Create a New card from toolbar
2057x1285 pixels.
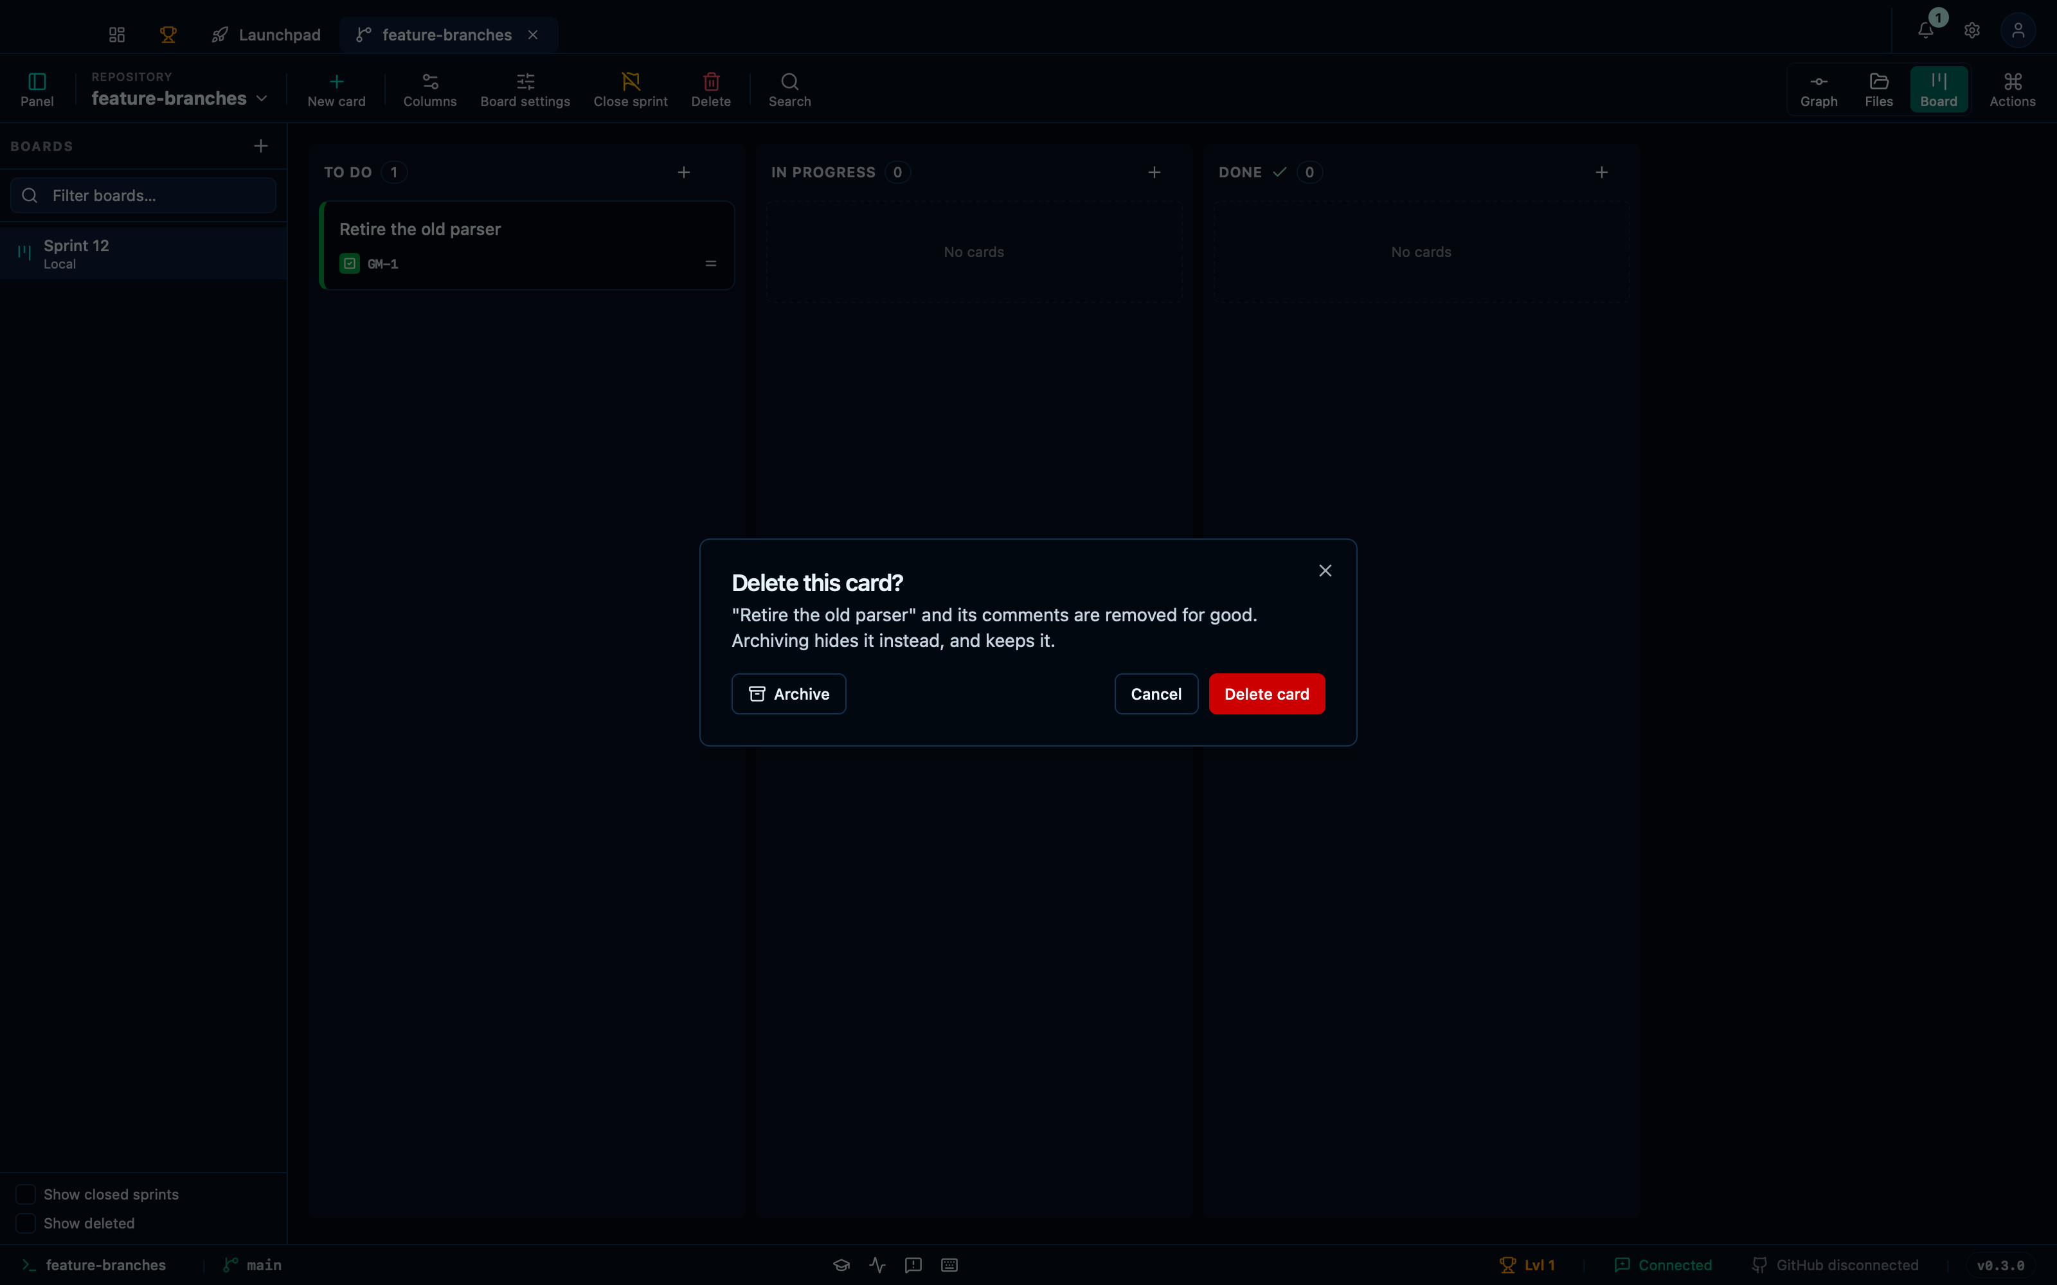337,89
